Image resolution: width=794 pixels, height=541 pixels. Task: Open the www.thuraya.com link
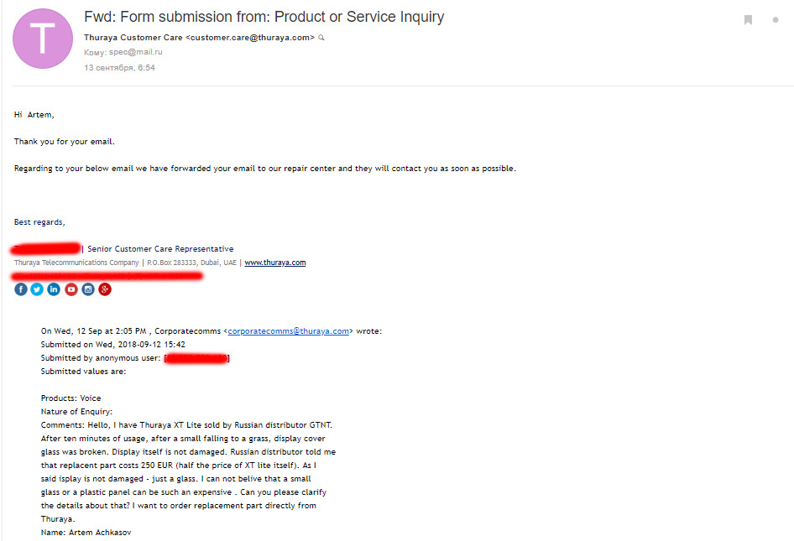point(274,263)
